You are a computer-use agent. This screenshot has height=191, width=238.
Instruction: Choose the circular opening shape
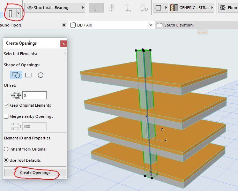[x=40, y=75]
